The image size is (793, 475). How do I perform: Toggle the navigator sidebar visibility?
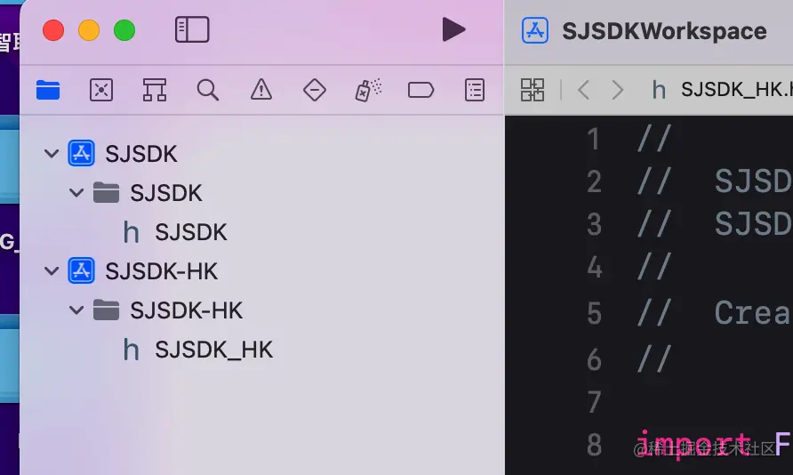point(192,29)
